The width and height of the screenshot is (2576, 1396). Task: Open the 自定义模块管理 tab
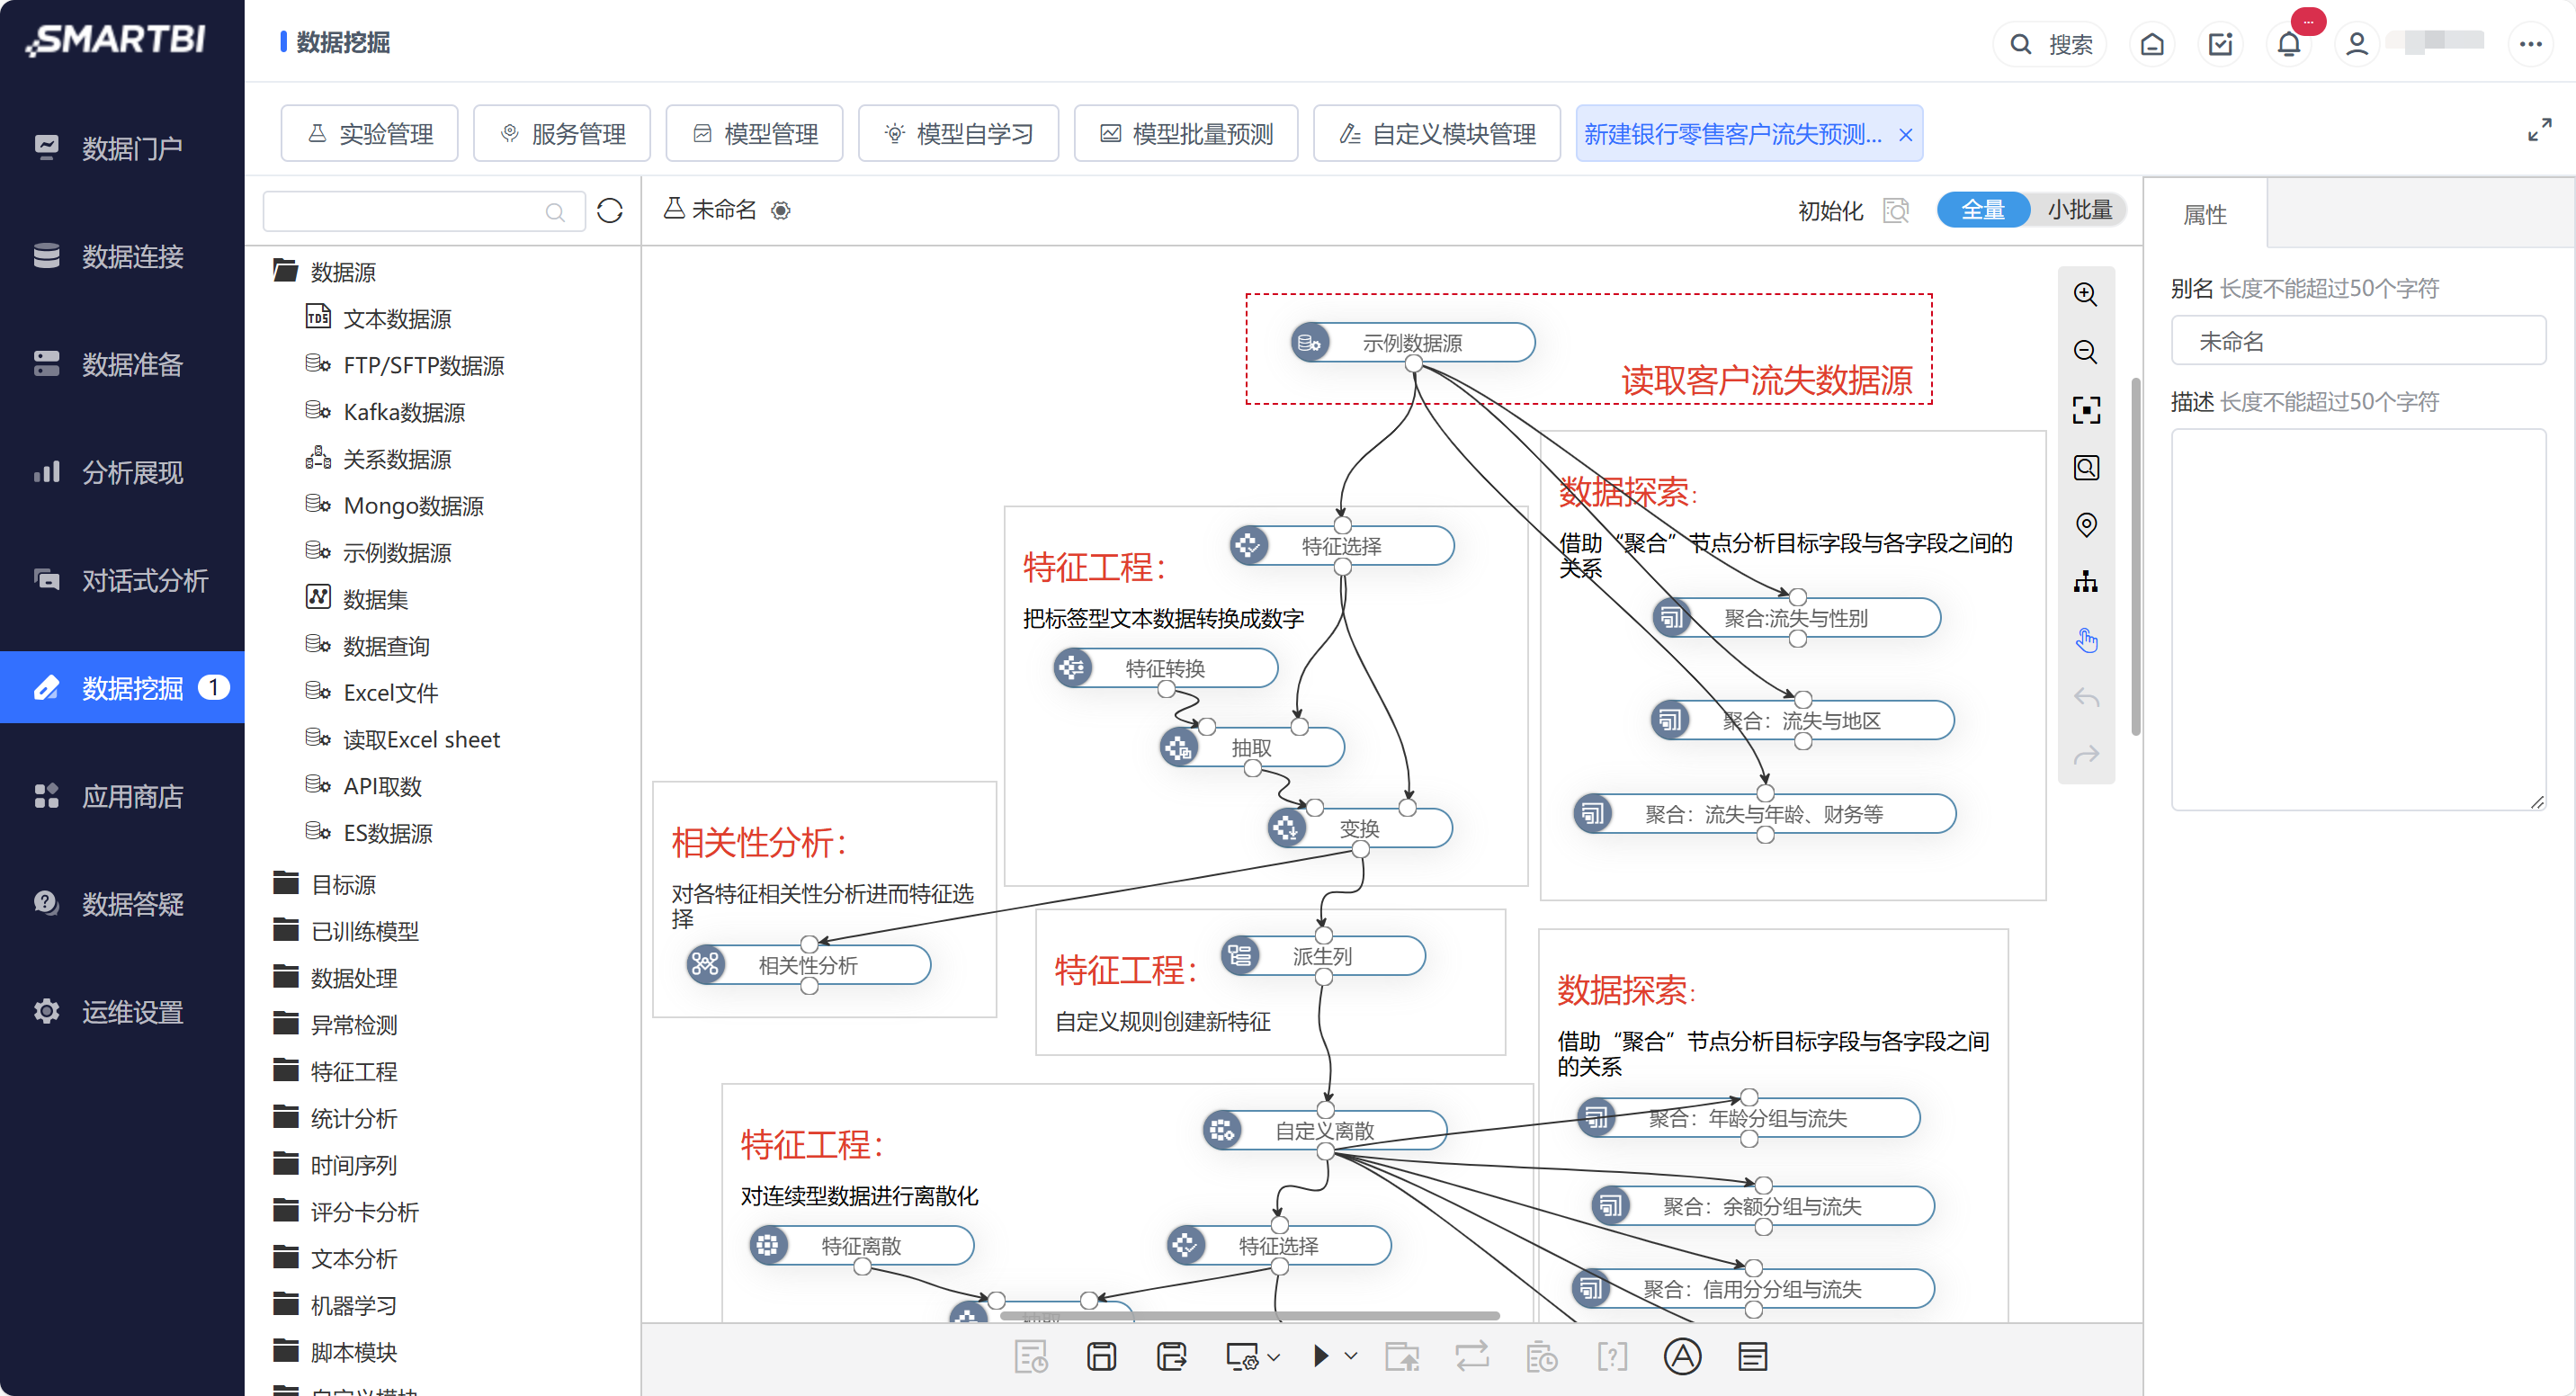pos(1437,133)
